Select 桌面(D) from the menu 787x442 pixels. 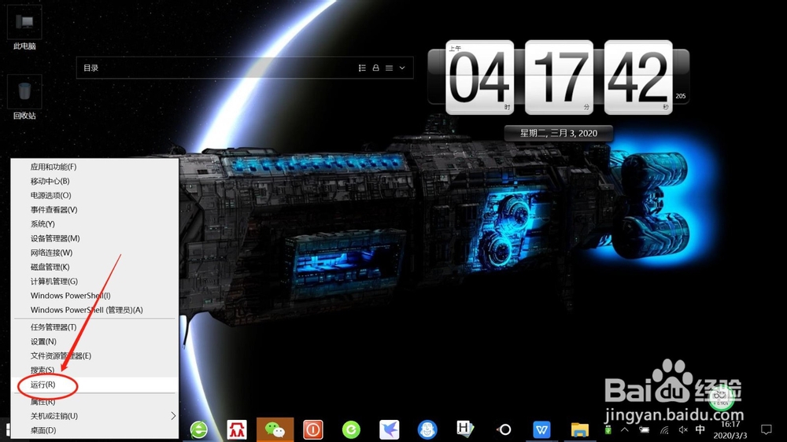tap(94, 430)
